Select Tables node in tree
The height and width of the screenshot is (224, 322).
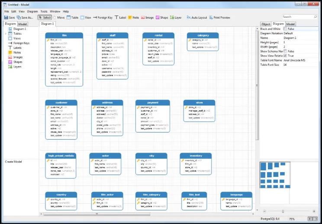tap(15, 34)
